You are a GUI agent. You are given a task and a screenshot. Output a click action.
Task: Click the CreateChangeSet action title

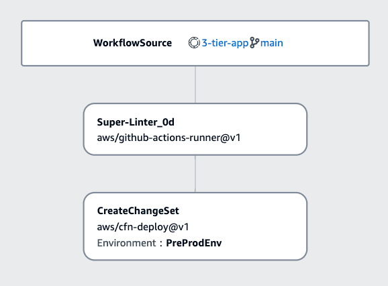(x=138, y=211)
